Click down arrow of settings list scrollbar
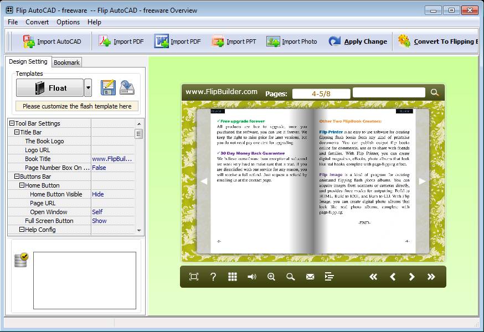The image size is (484, 332). tap(139, 231)
